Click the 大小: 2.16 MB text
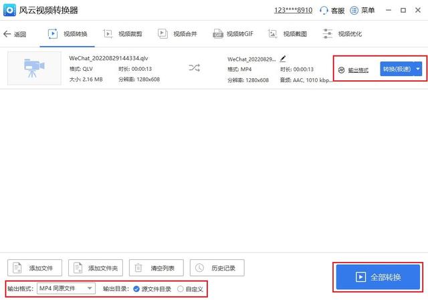This screenshot has width=428, height=300. [x=86, y=80]
